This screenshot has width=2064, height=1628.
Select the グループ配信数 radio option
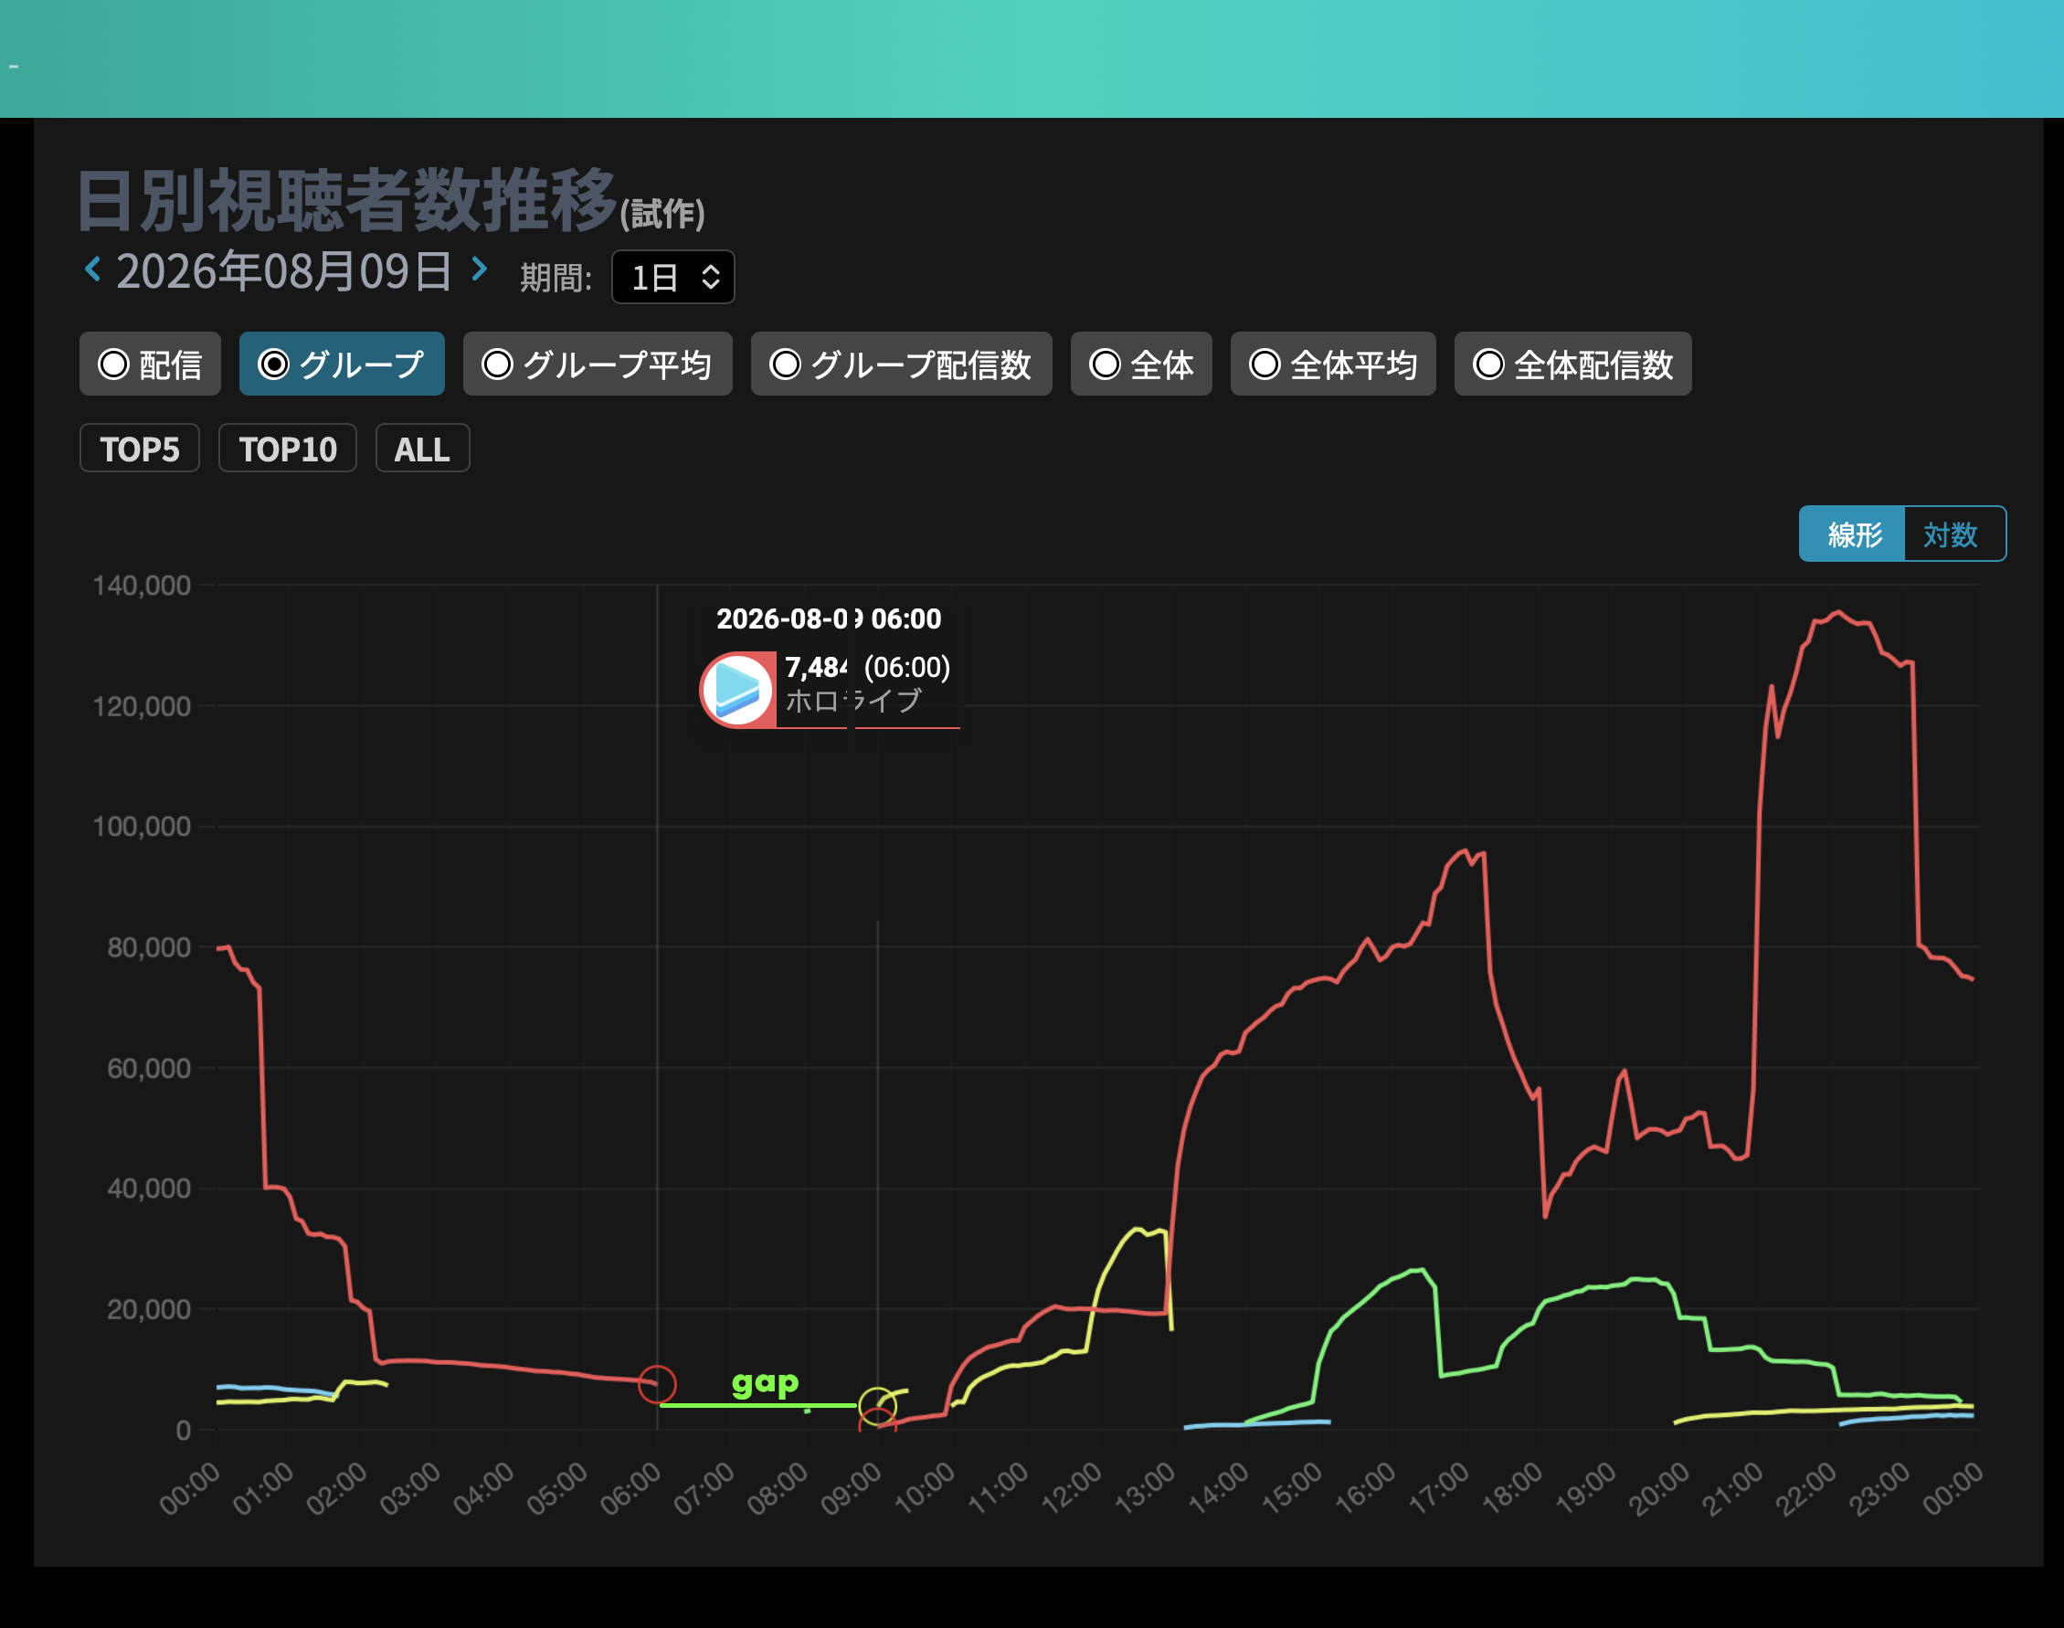tap(901, 364)
